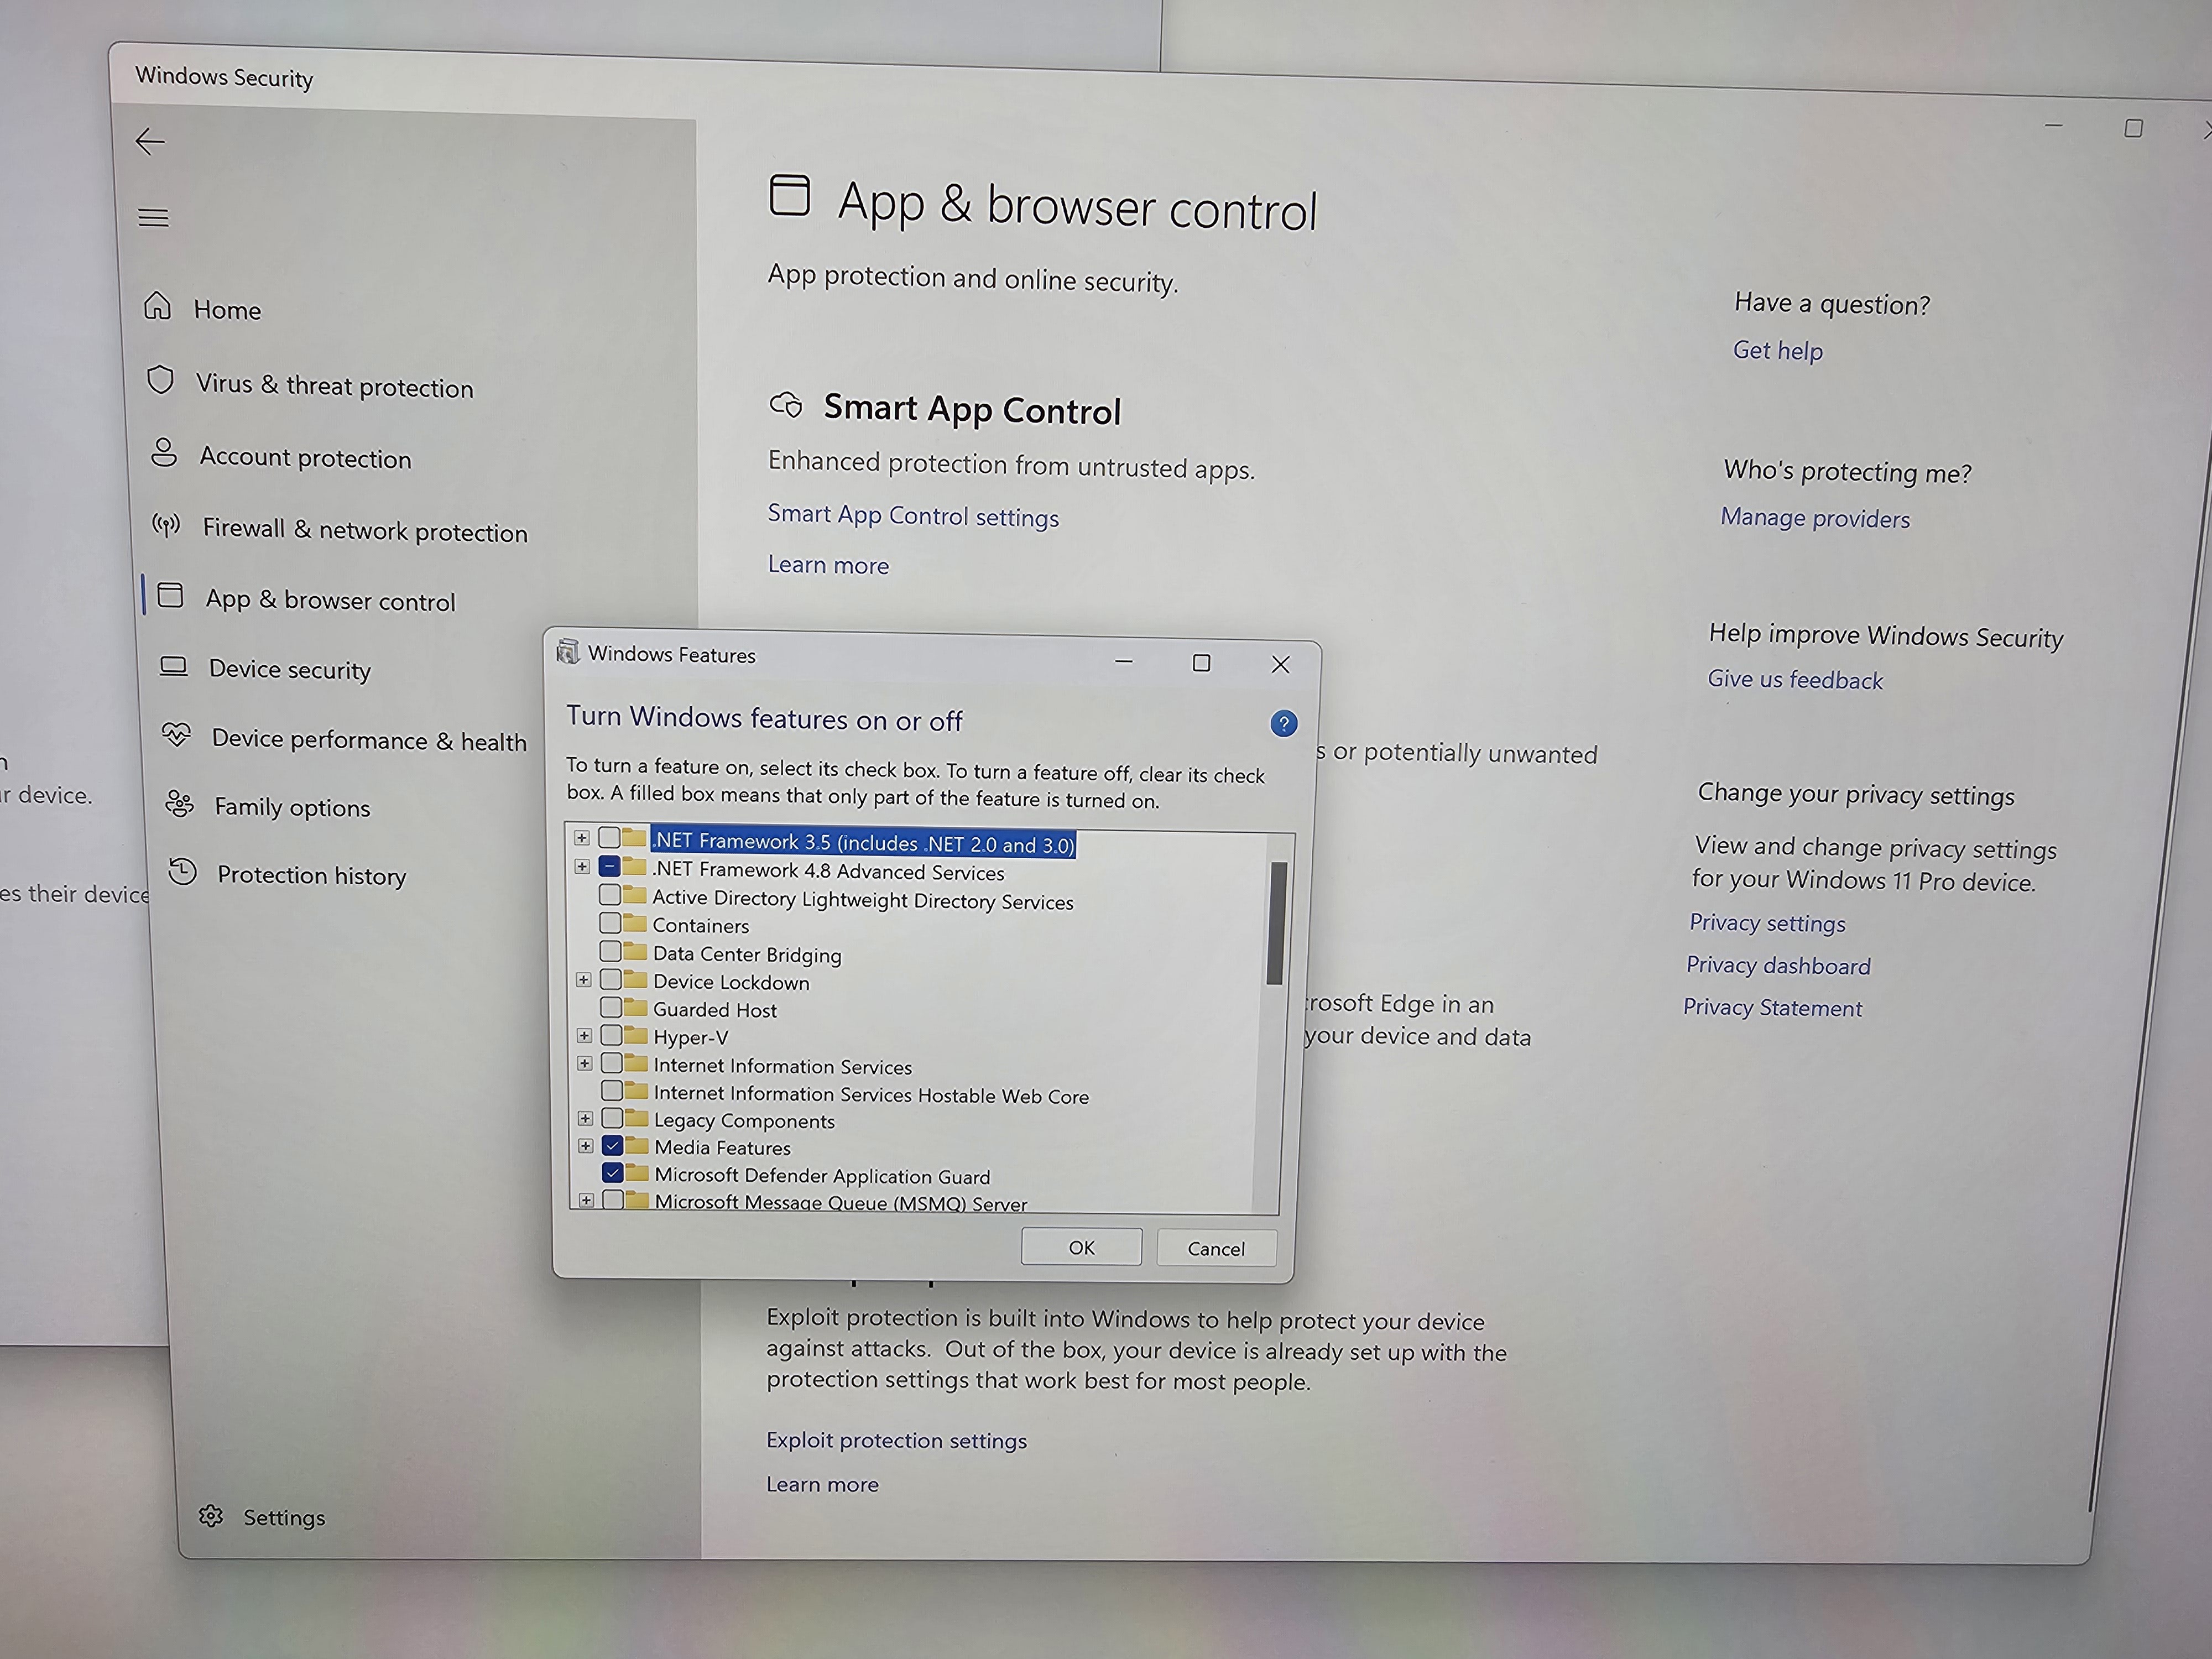Select the Data Center Bridging row
This screenshot has width=2212, height=1659.
tap(747, 954)
